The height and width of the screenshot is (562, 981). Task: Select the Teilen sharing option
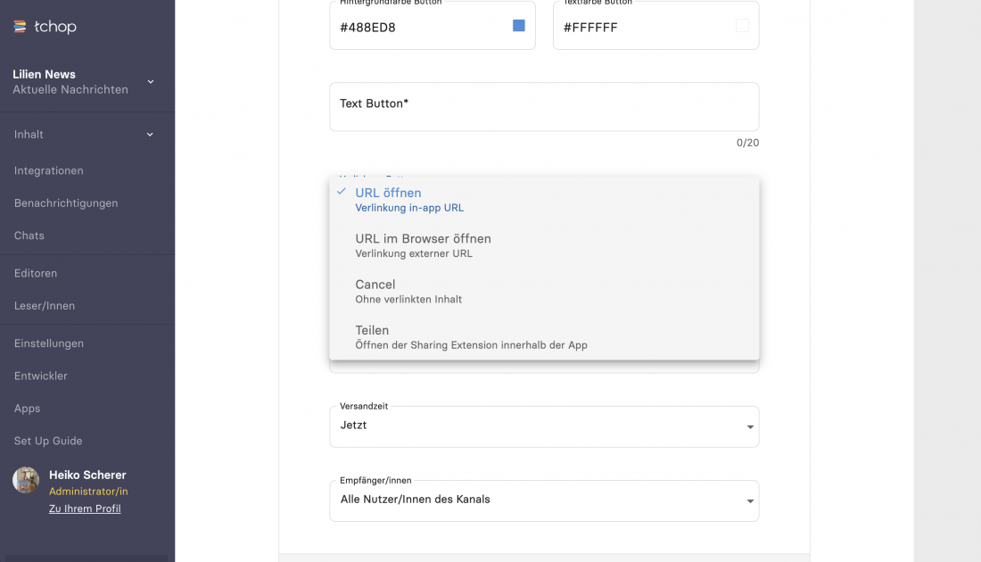click(372, 336)
